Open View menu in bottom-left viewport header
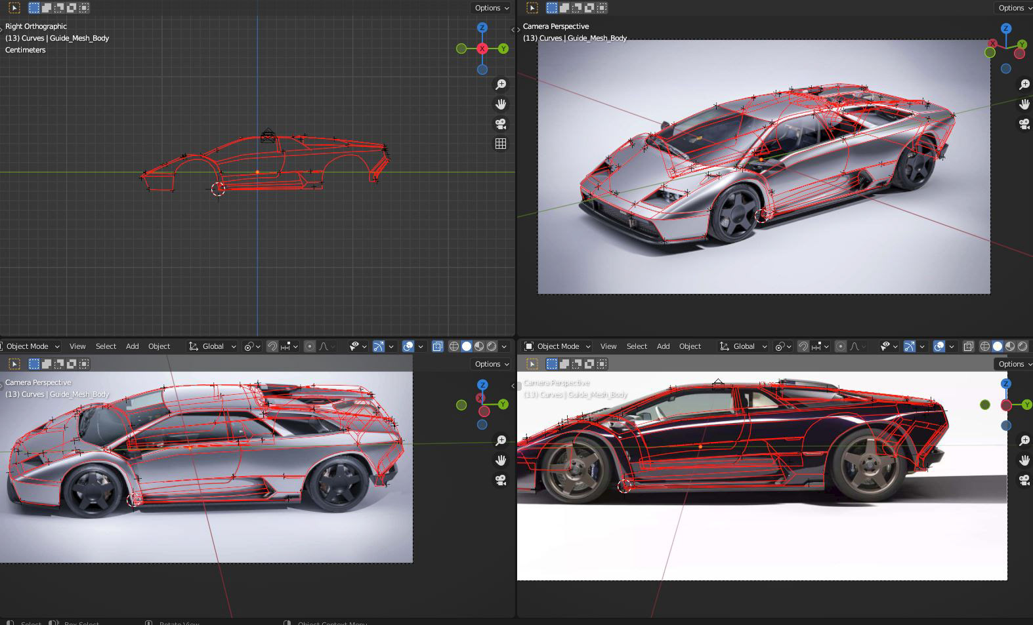This screenshot has height=625, width=1033. click(x=77, y=346)
